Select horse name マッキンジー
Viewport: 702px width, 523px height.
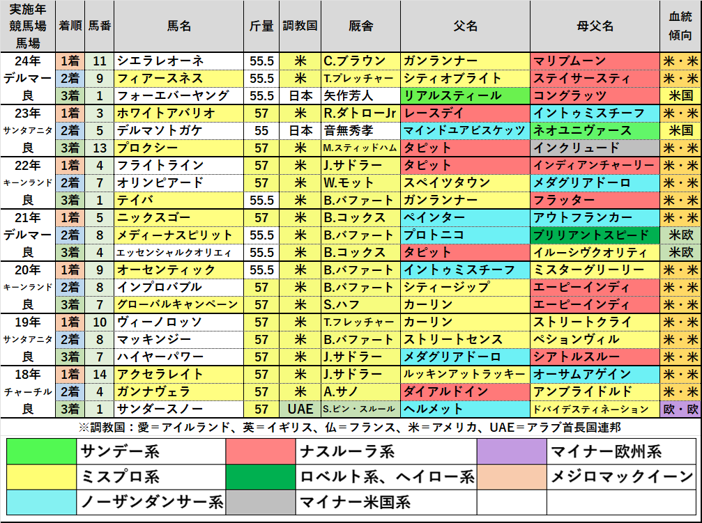[178, 340]
